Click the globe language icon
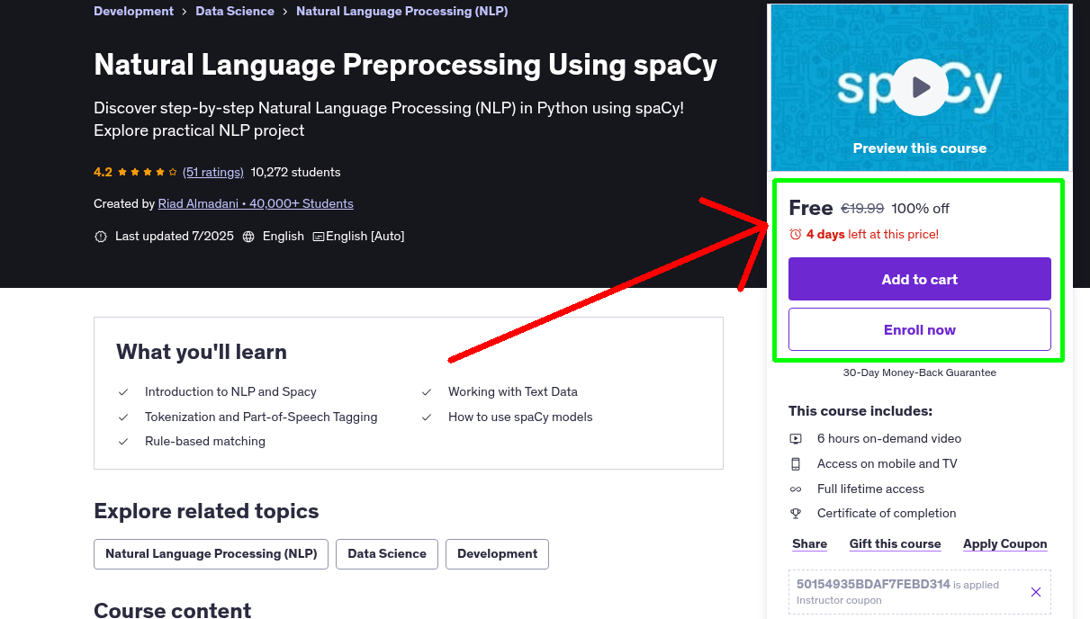 point(248,237)
